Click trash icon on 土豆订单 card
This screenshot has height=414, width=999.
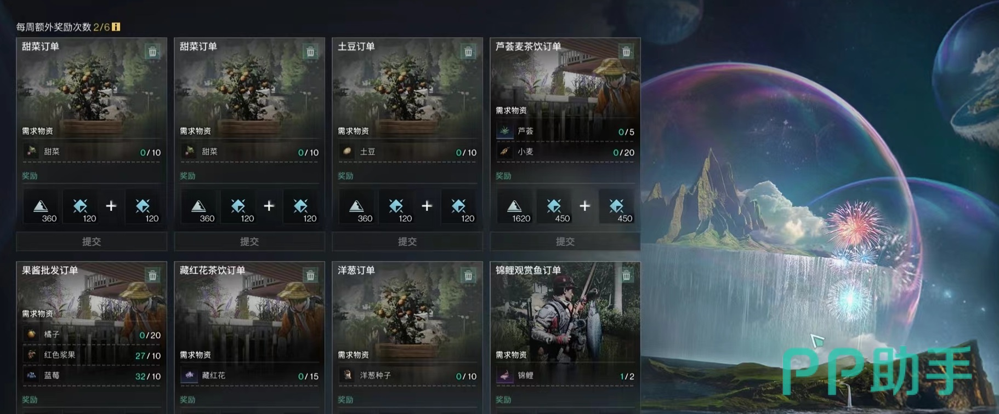(x=468, y=51)
